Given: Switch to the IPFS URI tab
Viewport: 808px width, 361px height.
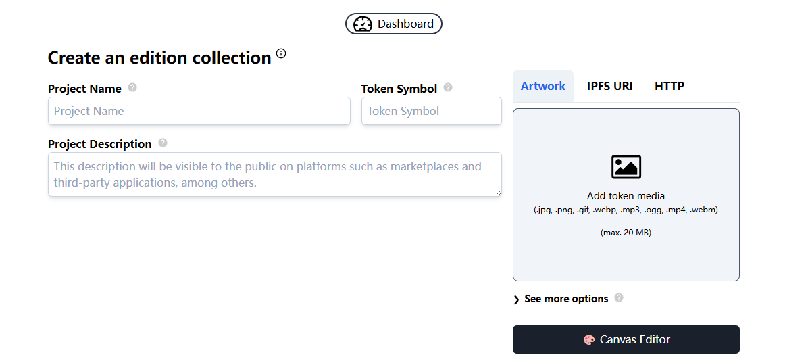Looking at the screenshot, I should pyautogui.click(x=609, y=86).
